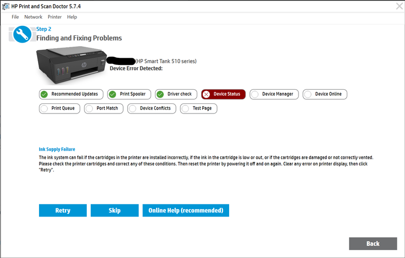Click the blue wrench step icon
Viewport: 405px width, 258px height.
click(x=22, y=34)
